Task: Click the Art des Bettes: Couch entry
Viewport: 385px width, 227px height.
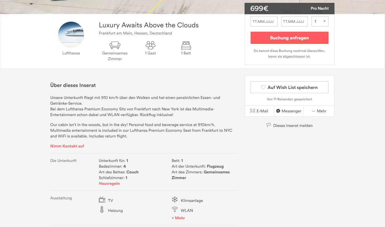Action: click(x=119, y=172)
